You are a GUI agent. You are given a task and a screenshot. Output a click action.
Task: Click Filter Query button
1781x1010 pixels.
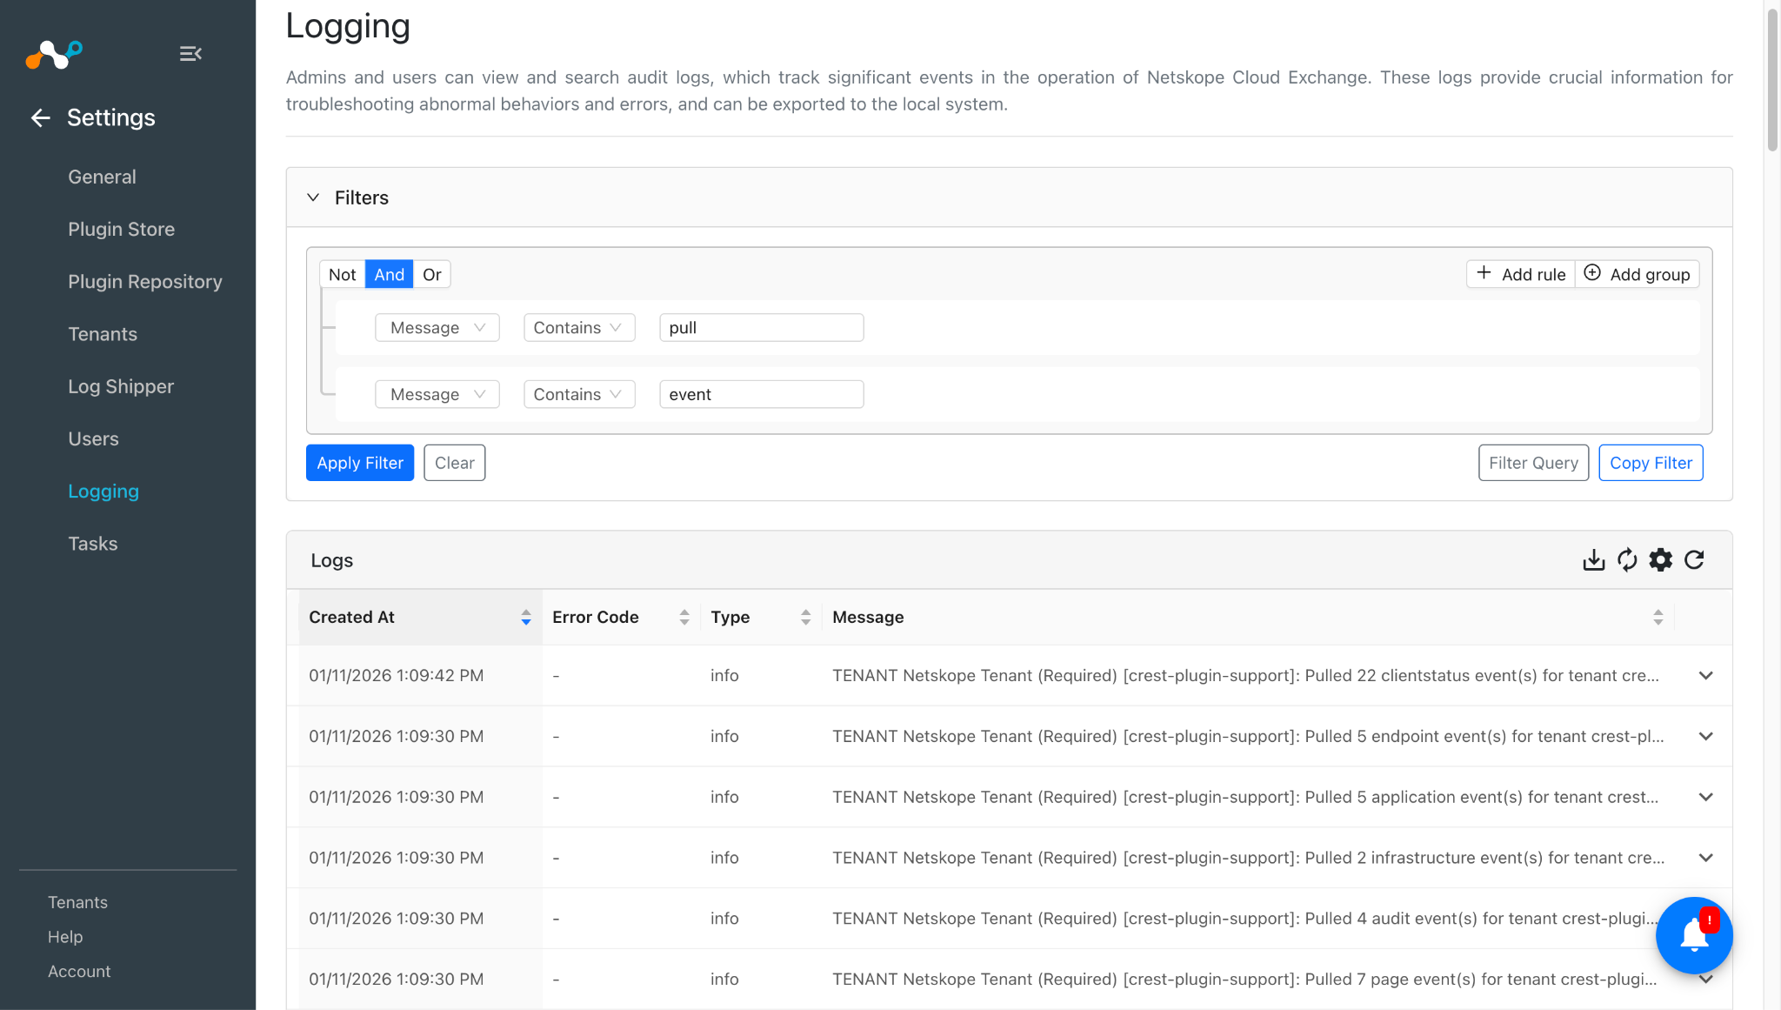tap(1533, 463)
